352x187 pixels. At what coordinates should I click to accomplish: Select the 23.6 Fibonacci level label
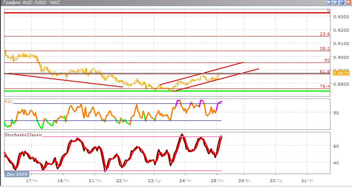pos(325,34)
